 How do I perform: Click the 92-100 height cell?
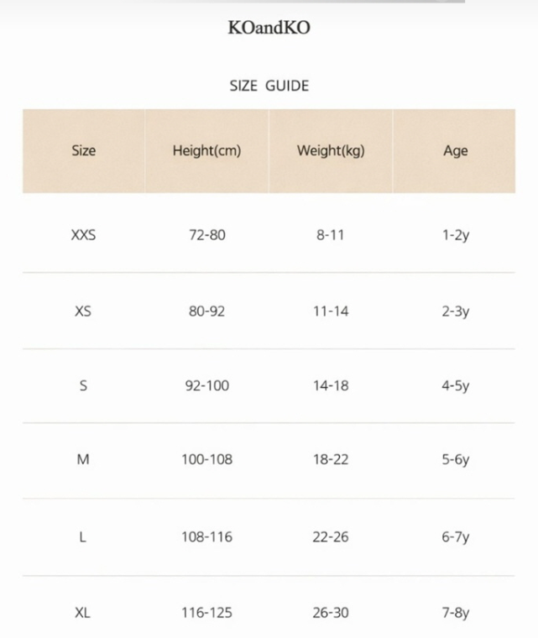206,386
